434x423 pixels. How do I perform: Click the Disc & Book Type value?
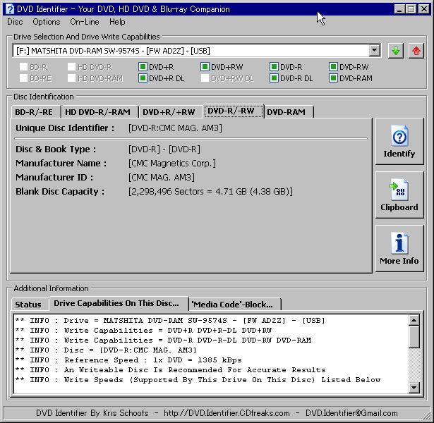pos(164,149)
